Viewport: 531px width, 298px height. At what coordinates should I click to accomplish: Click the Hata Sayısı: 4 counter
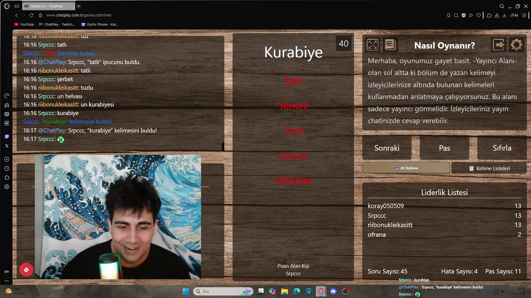tap(459, 272)
